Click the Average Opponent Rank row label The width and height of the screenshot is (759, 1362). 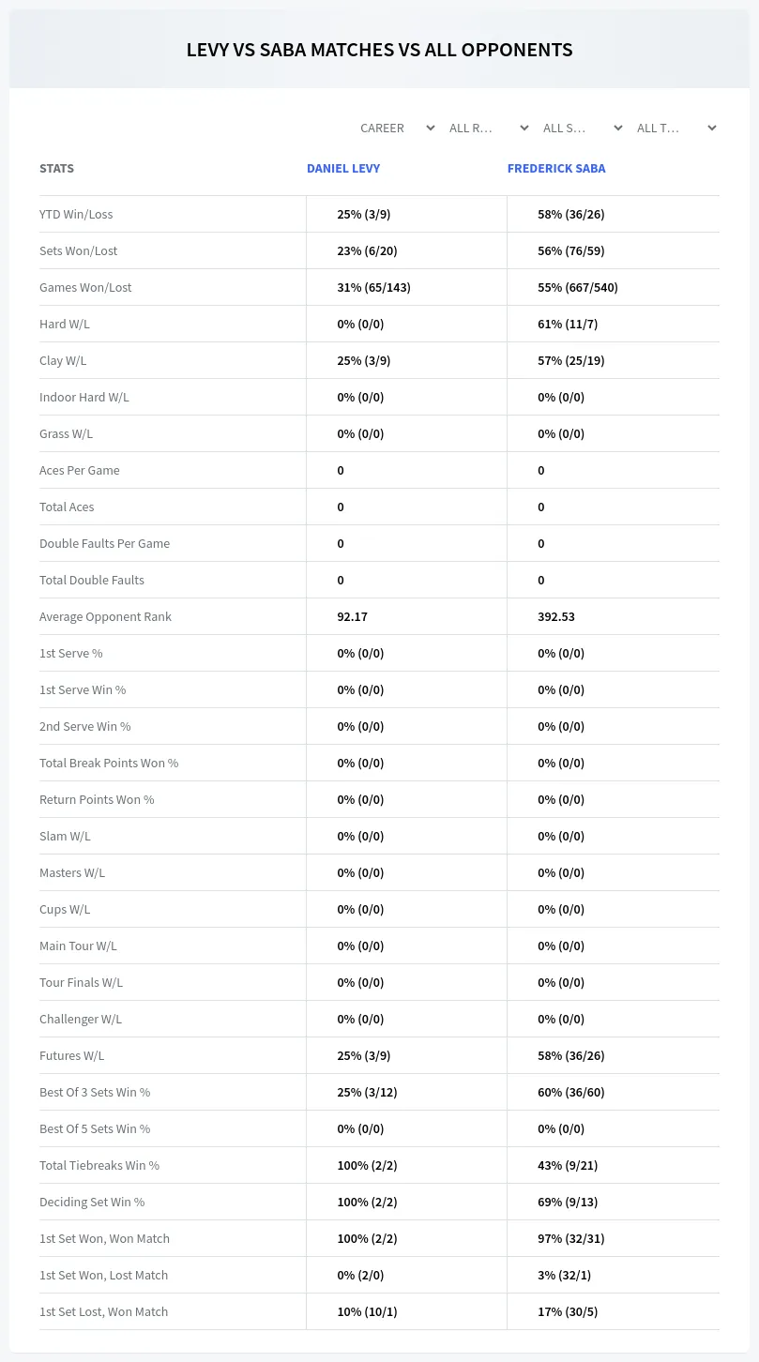105,616
